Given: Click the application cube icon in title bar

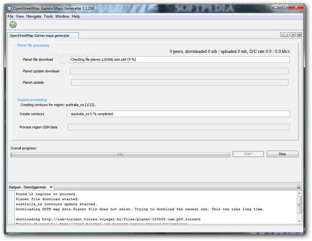Looking at the screenshot, I should (9, 8).
